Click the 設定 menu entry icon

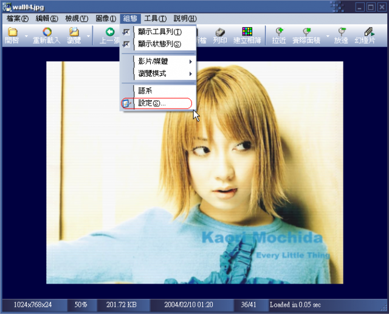(127, 103)
